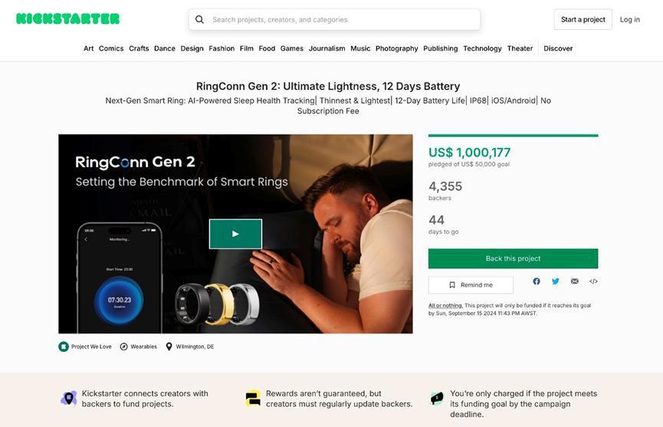Click the Project We Love badge

point(85,347)
